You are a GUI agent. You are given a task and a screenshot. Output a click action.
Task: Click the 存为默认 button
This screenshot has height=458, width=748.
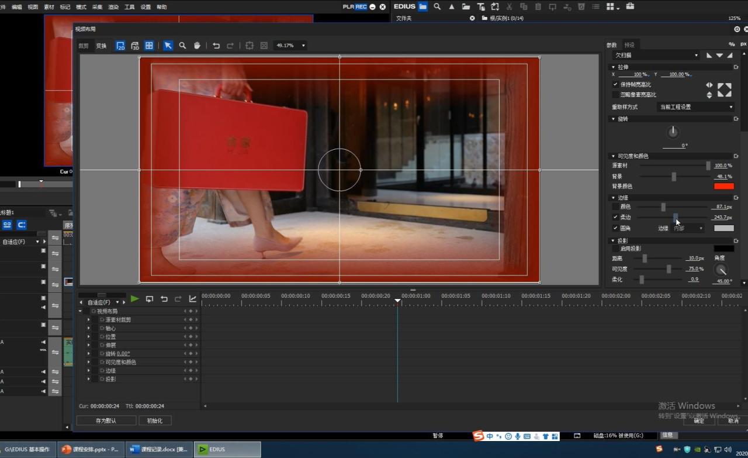tap(106, 421)
